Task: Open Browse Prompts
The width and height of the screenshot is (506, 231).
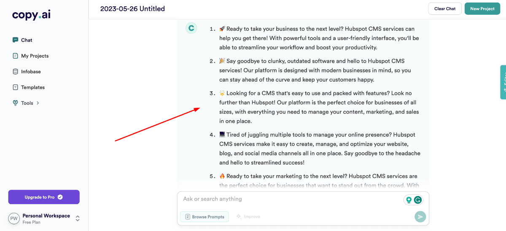Action: point(205,217)
